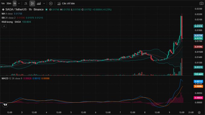205x115 pixels.
Task: Click the 0.01752 current price label
Action: (x=198, y=38)
